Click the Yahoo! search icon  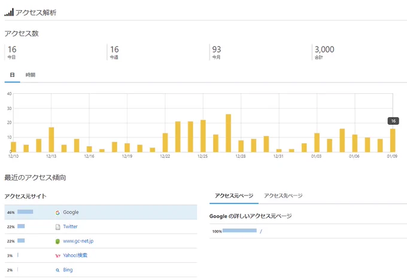[57, 256]
